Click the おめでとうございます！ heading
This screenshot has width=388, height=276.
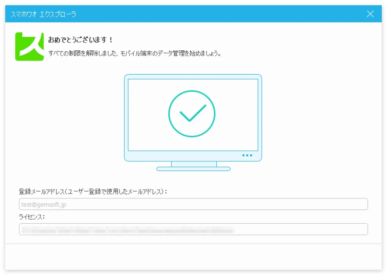(81, 40)
